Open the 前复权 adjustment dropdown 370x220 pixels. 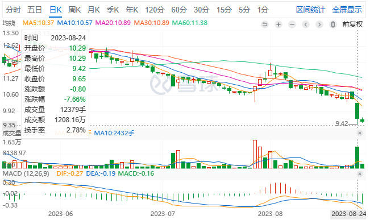click(352, 24)
